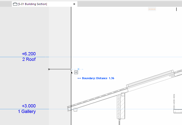Click the light blue X snap point
The height and width of the screenshot is (125, 182).
pos(78,69)
